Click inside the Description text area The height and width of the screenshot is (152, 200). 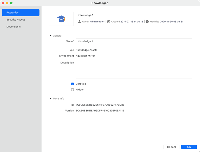(x=134, y=69)
